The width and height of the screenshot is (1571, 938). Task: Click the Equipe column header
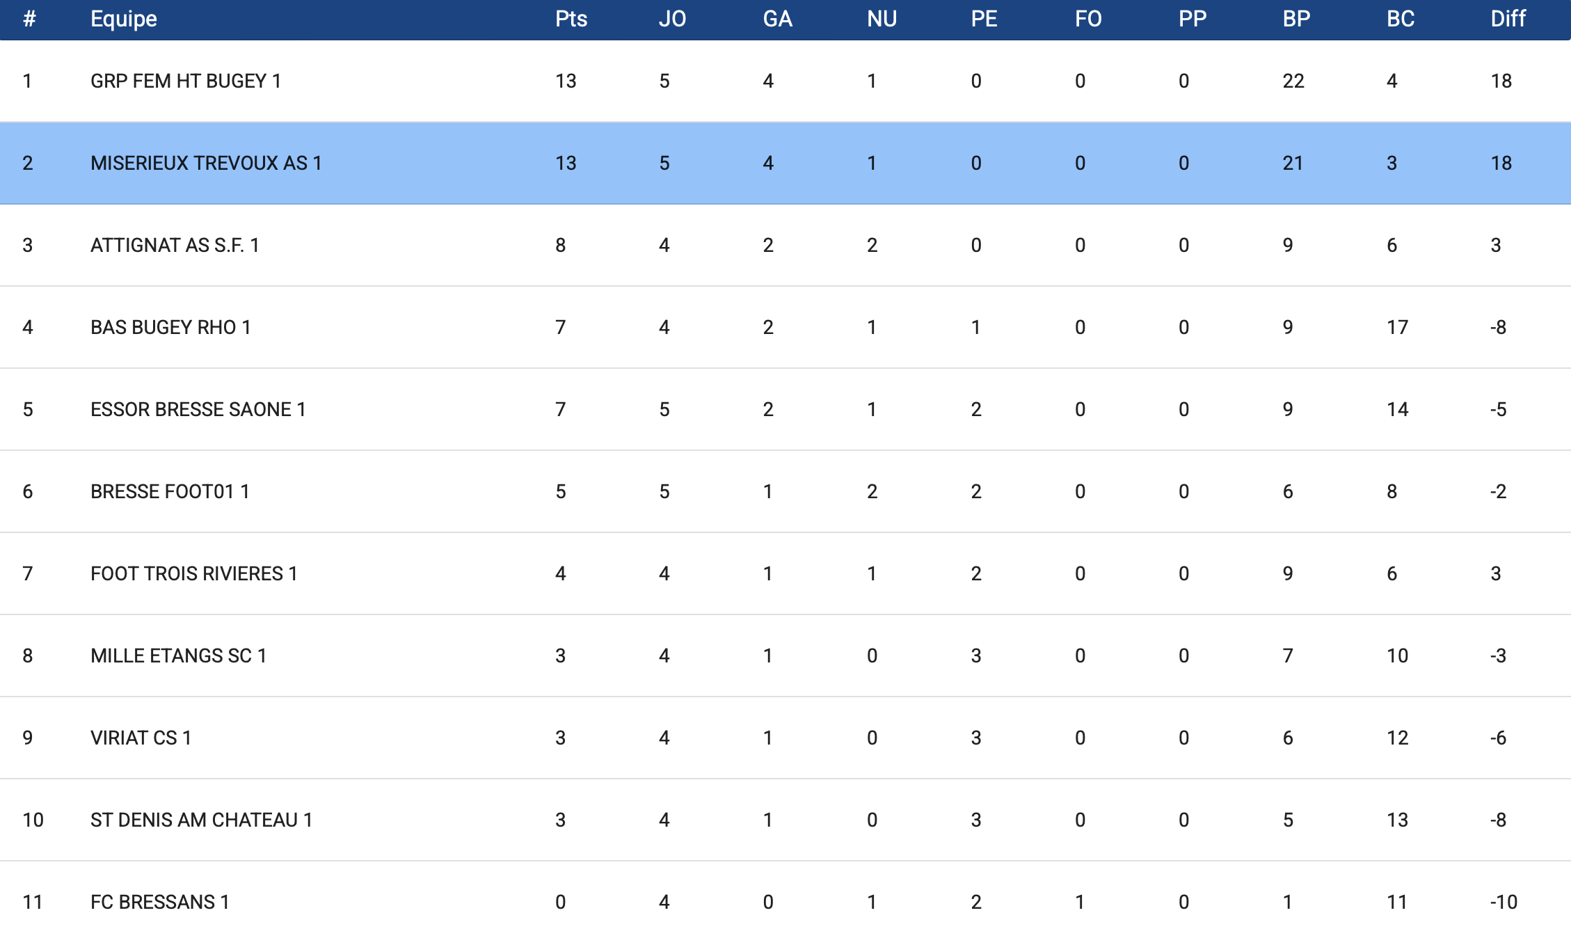tap(124, 19)
